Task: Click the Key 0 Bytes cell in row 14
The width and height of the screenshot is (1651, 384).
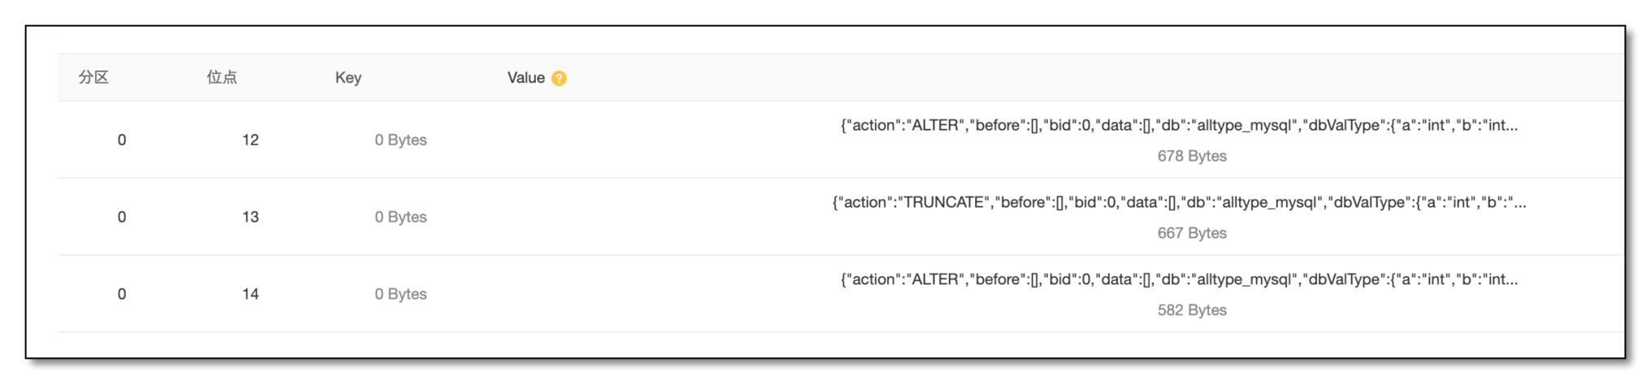Action: (401, 294)
